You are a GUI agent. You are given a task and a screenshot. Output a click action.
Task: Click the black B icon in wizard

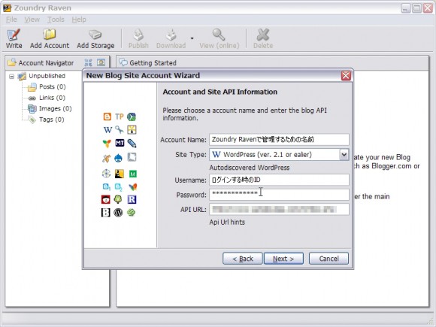click(105, 213)
